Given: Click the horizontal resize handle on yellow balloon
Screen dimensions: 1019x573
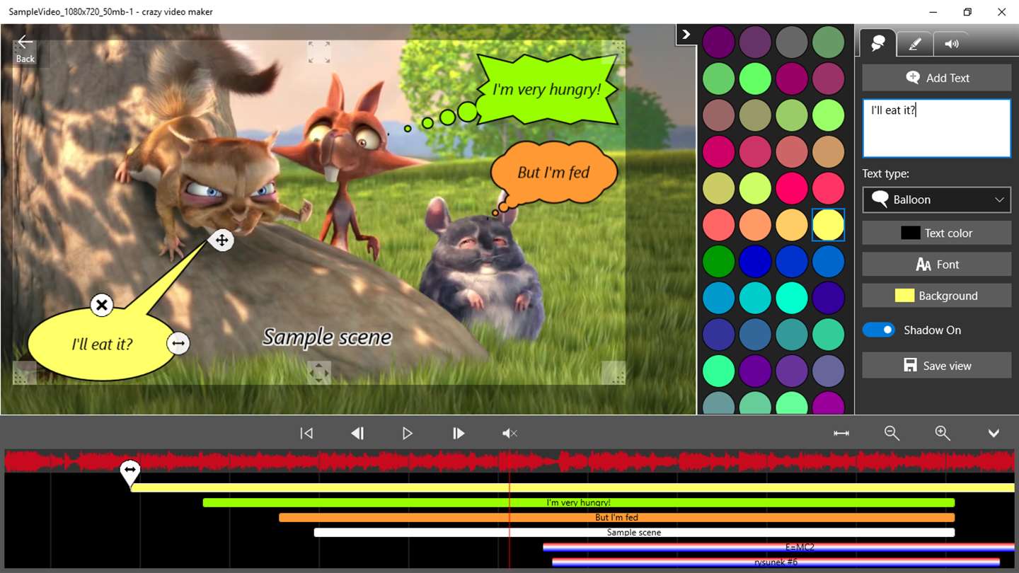Looking at the screenshot, I should pyautogui.click(x=178, y=344).
